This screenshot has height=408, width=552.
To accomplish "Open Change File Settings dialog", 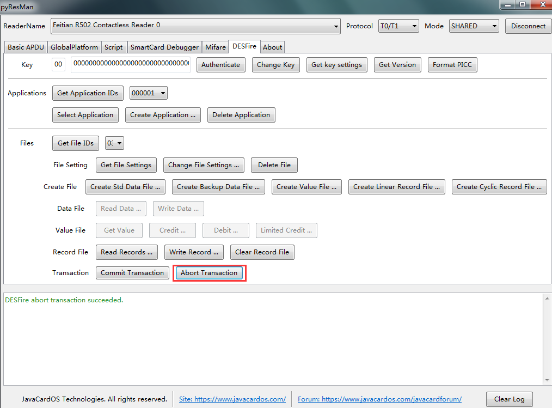I will coord(204,165).
